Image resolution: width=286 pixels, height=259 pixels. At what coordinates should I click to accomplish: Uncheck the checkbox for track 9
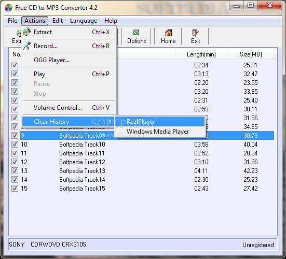click(15, 135)
